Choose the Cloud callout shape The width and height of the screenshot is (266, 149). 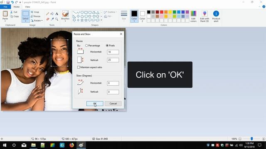pos(98,20)
